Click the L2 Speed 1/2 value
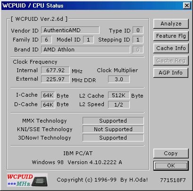This screenshot has width=193, height=191. [x=119, y=105]
